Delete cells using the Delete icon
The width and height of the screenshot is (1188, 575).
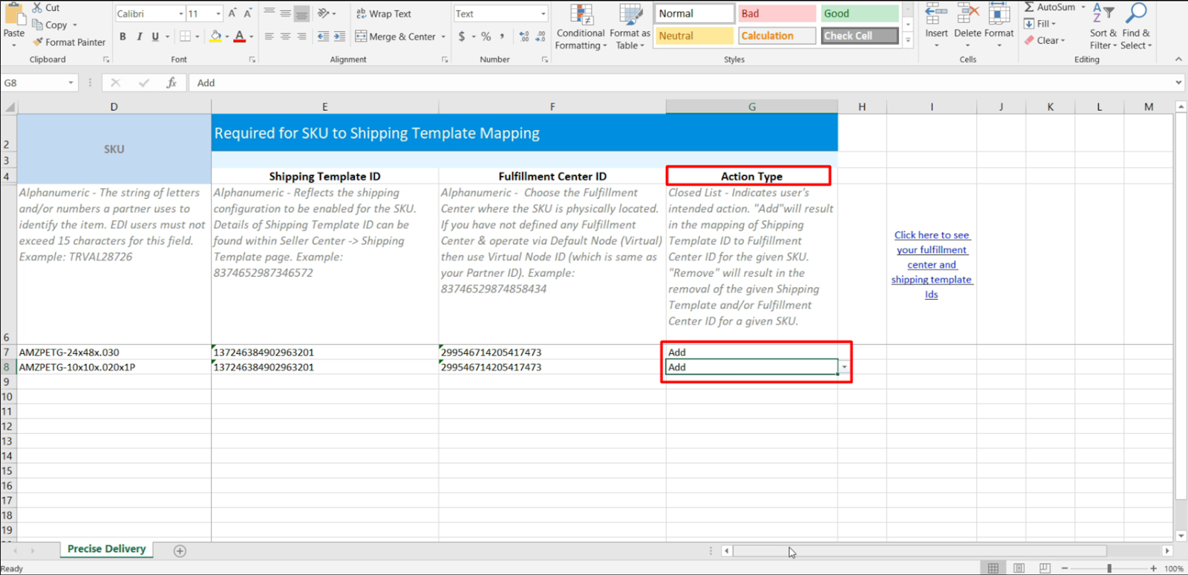(967, 13)
